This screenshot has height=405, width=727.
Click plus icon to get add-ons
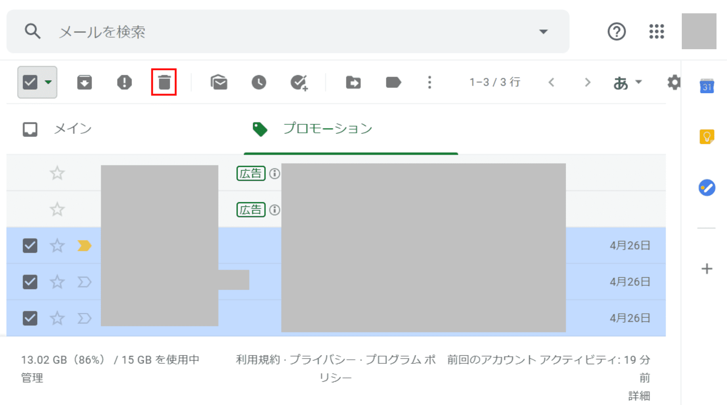click(x=707, y=269)
